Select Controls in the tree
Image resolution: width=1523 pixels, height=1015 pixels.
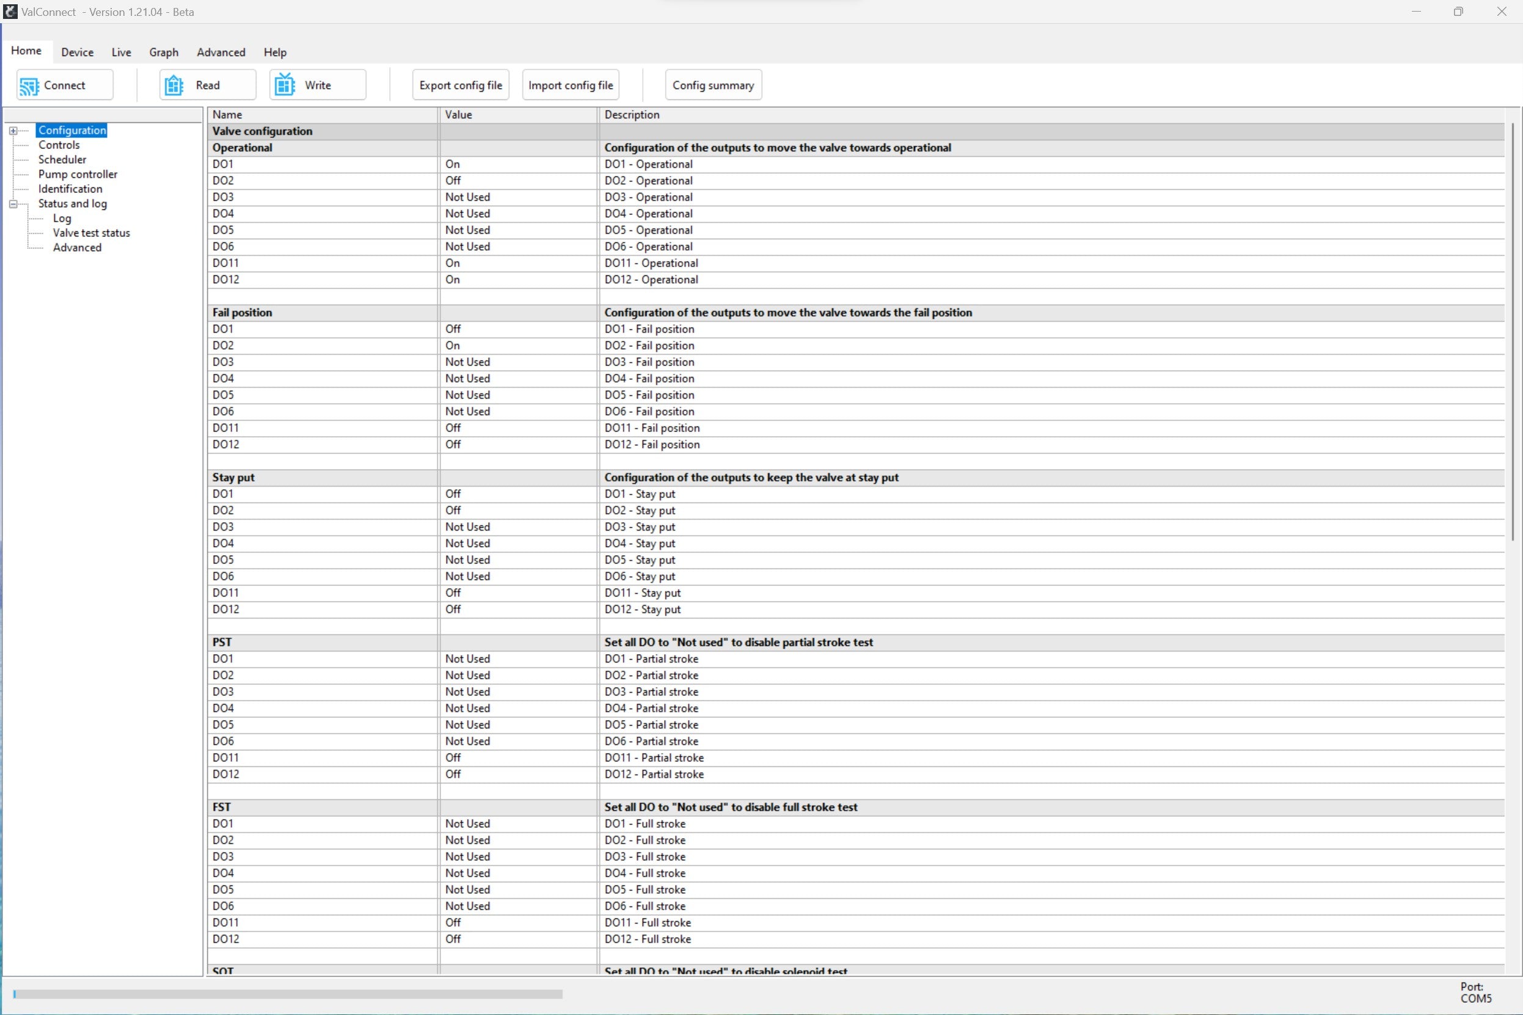point(59,145)
